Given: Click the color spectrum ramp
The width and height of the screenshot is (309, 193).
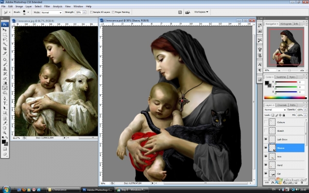Looking at the screenshot, I should click(x=285, y=97).
